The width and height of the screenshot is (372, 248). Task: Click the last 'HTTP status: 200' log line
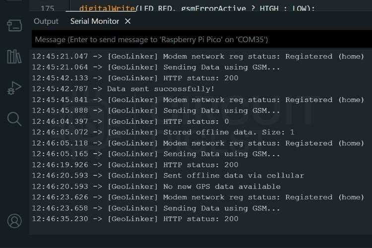pyautogui.click(x=135, y=219)
